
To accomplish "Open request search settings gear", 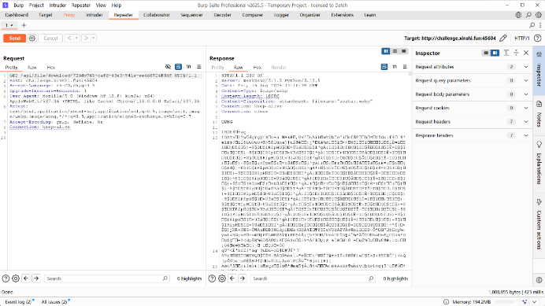I will [16, 278].
